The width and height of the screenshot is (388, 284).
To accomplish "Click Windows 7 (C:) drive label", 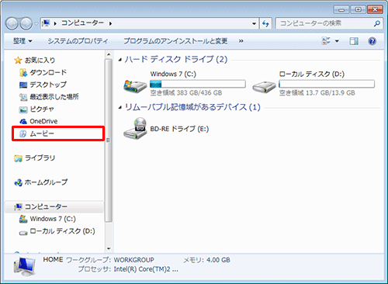I will [173, 74].
